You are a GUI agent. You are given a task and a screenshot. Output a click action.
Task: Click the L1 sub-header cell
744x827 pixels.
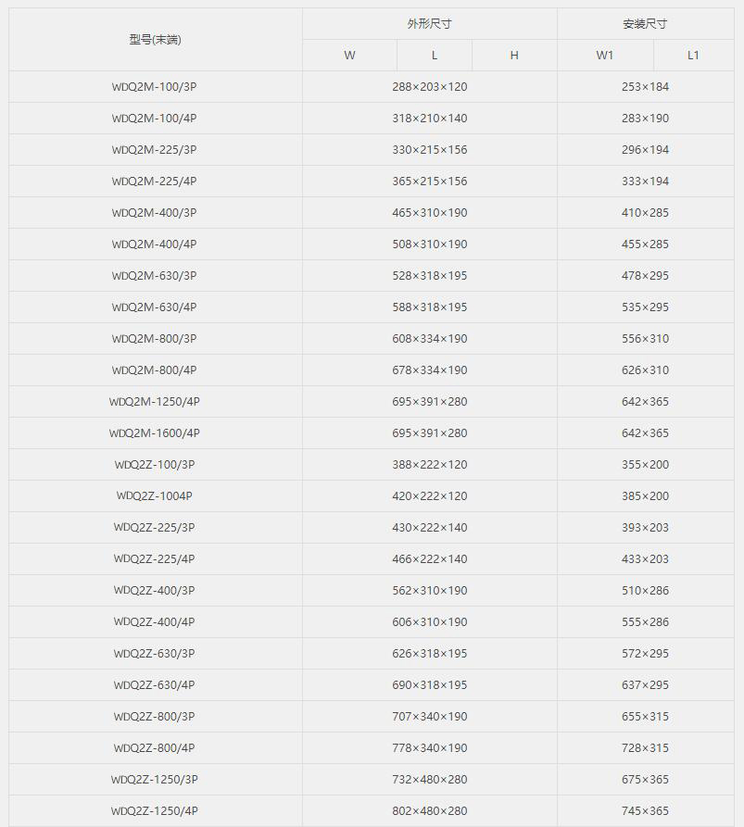[x=693, y=56]
